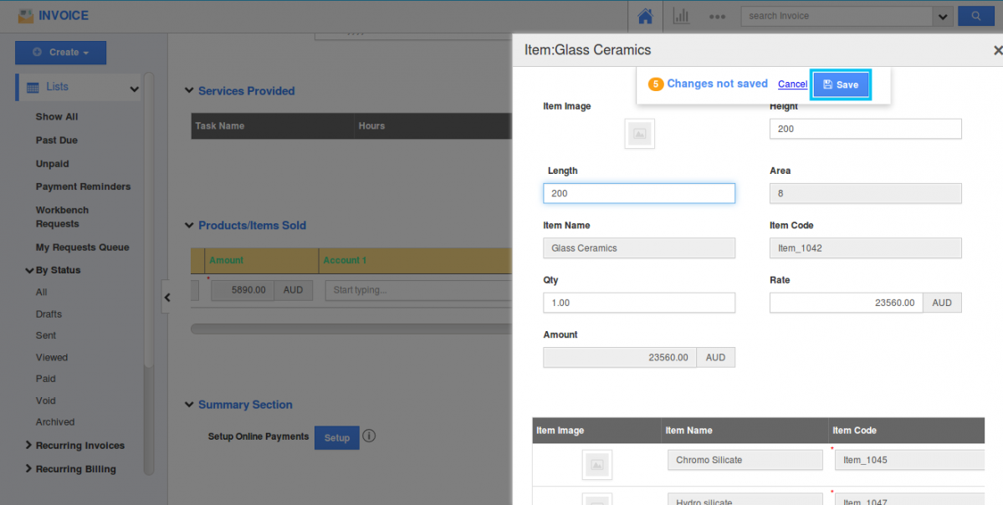This screenshot has height=505, width=1003.
Task: Open the Create dropdown button
Action: pyautogui.click(x=60, y=53)
